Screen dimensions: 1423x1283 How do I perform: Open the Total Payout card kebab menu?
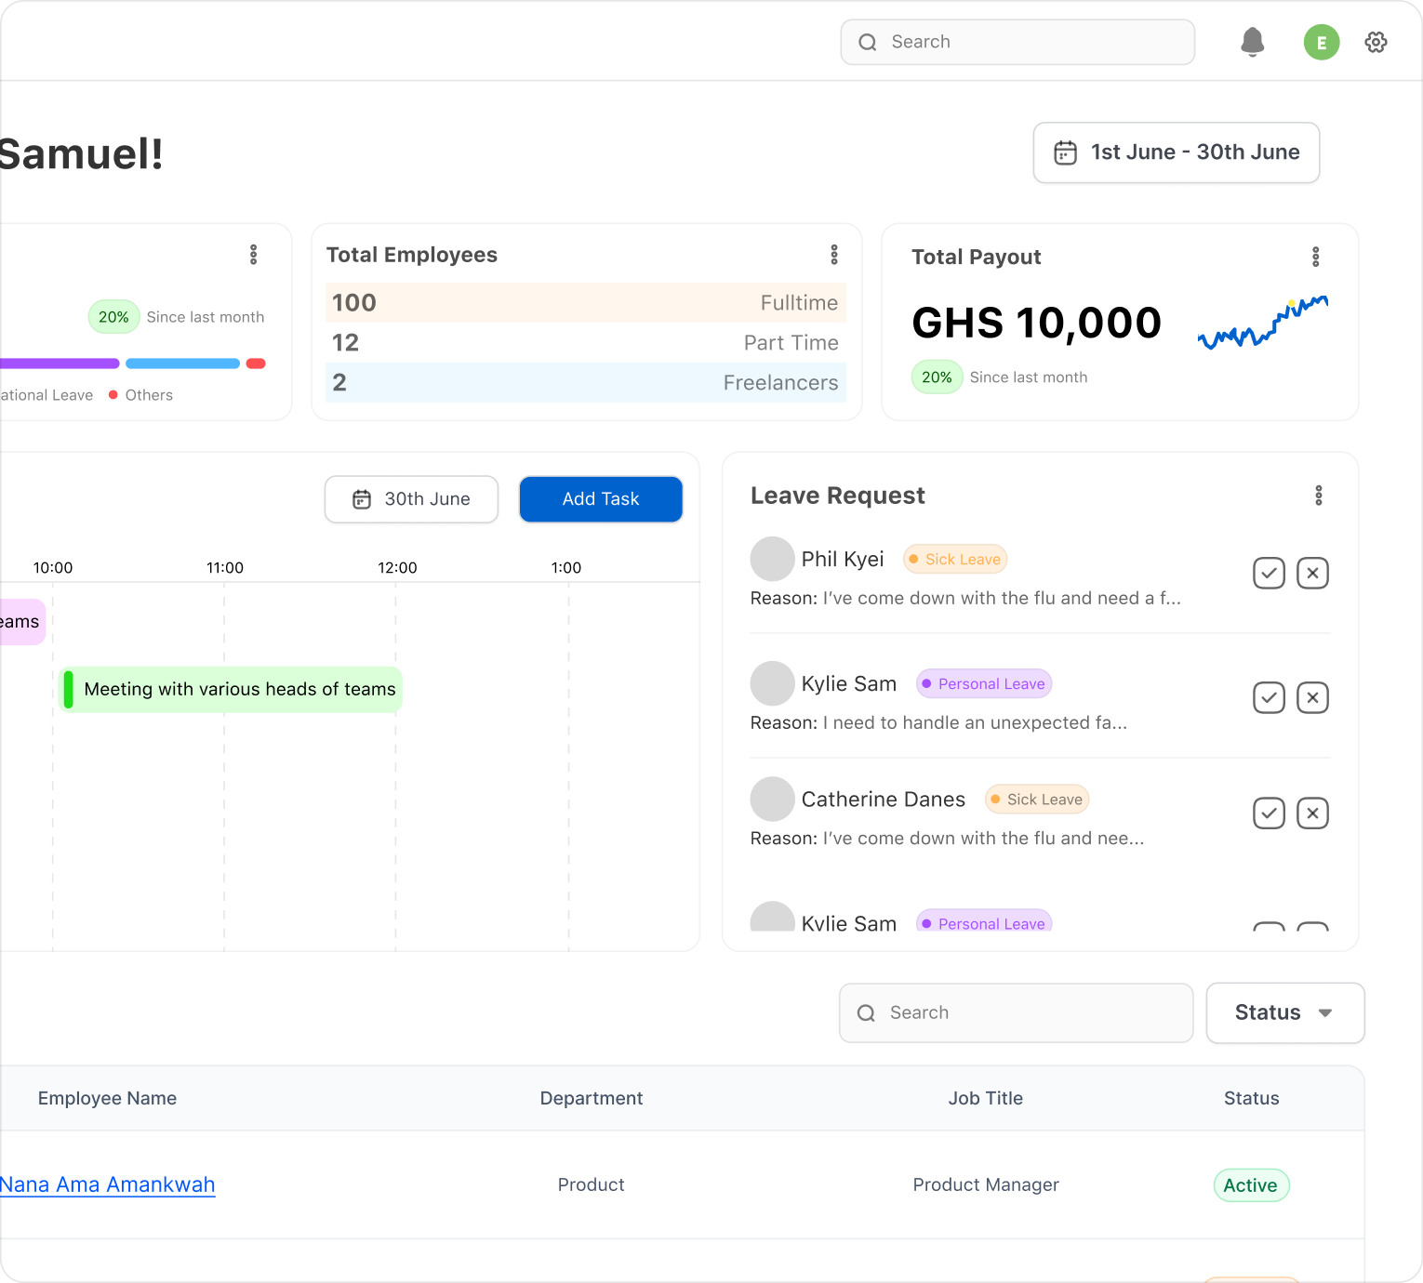click(1316, 257)
